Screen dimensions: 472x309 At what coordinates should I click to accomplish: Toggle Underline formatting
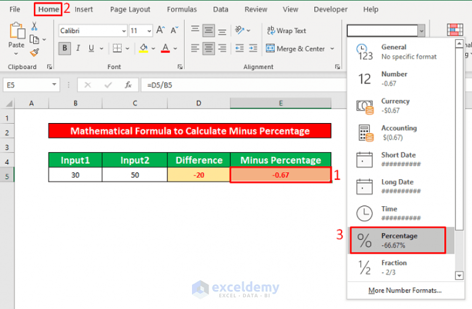[92, 48]
